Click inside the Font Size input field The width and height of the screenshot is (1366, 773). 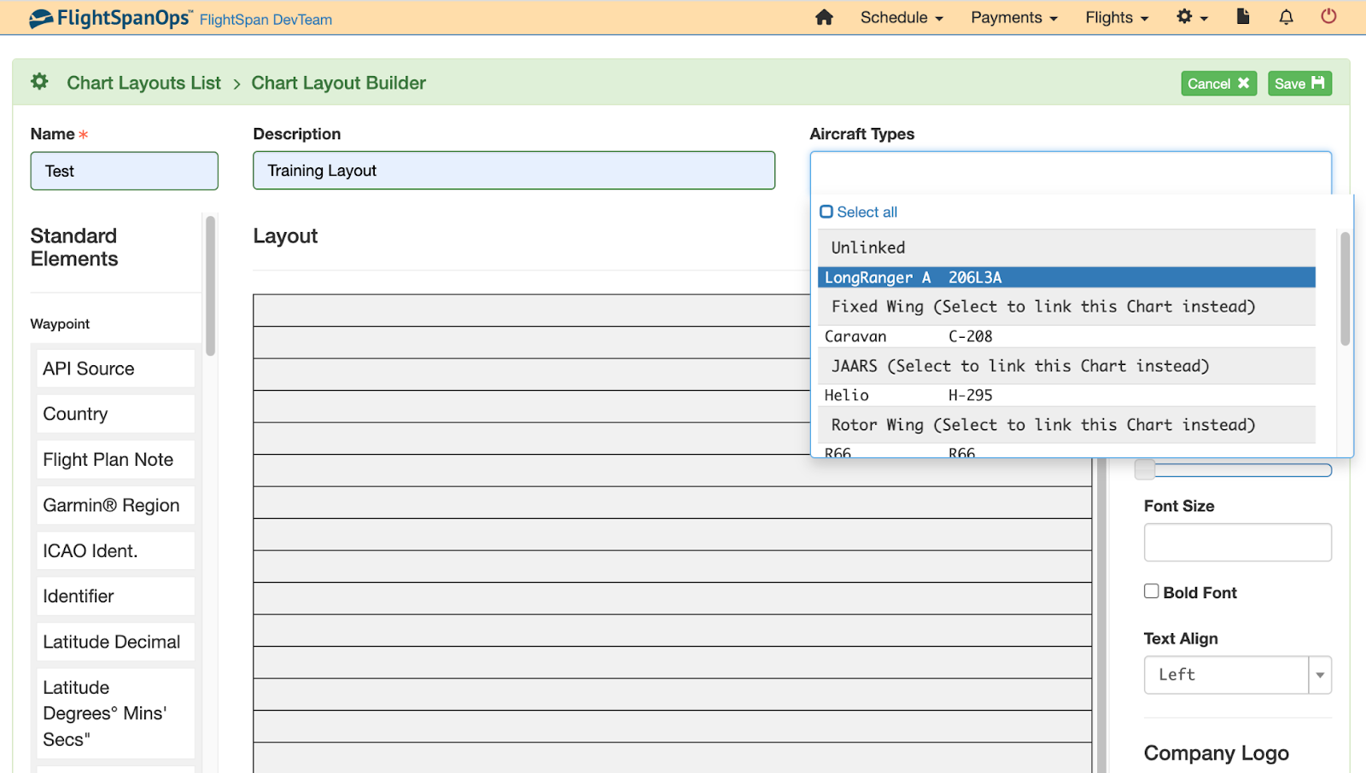click(1237, 542)
